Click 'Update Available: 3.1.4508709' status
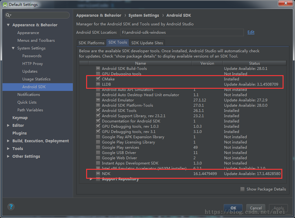 click(251, 84)
